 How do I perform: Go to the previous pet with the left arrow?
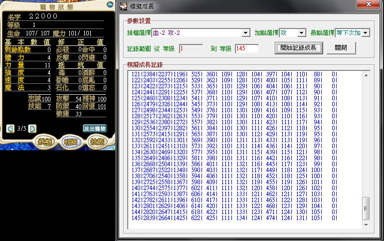coord(10,129)
